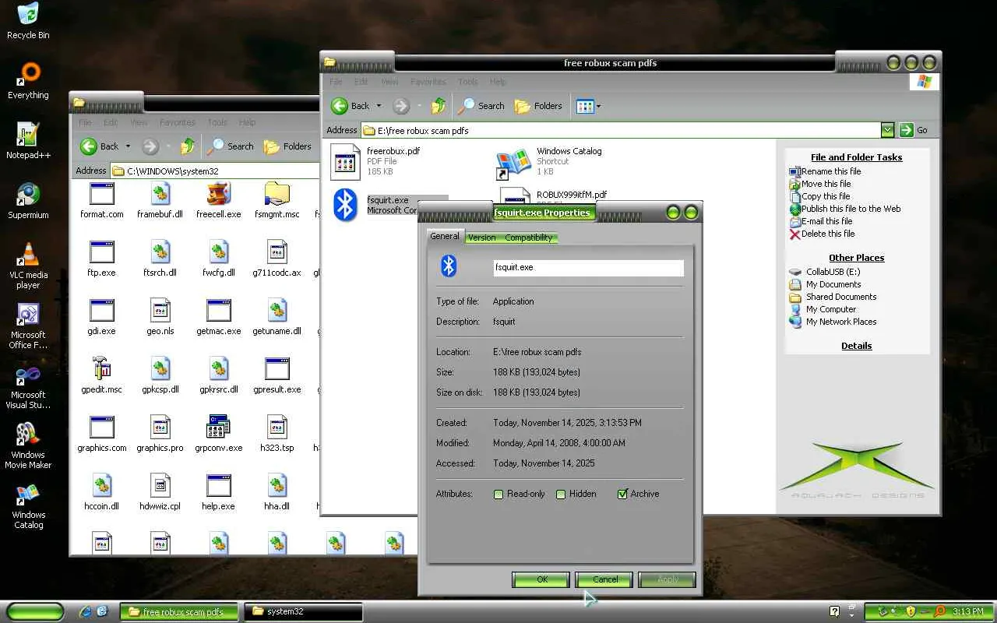Open the Recycle Bin desktop icon
Screen dimensions: 997x623
tap(28, 21)
